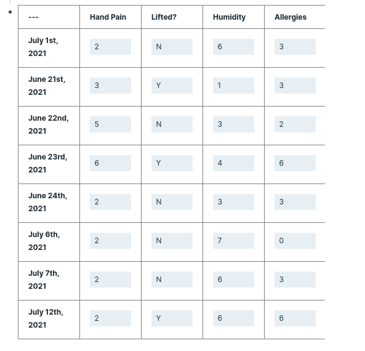Screen dimensions: 365x351
Task: Click Lifted? field for June 21st, 2021
Action: 172,86
